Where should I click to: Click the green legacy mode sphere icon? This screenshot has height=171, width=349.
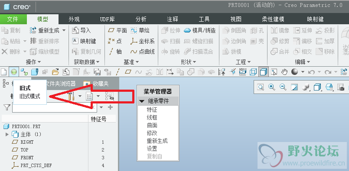coord(14,72)
